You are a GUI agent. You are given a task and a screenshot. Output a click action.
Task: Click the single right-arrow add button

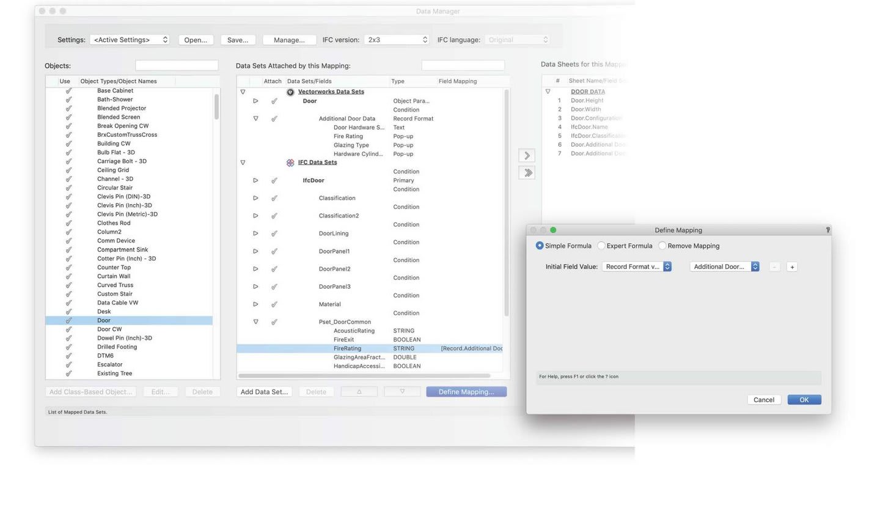(526, 156)
